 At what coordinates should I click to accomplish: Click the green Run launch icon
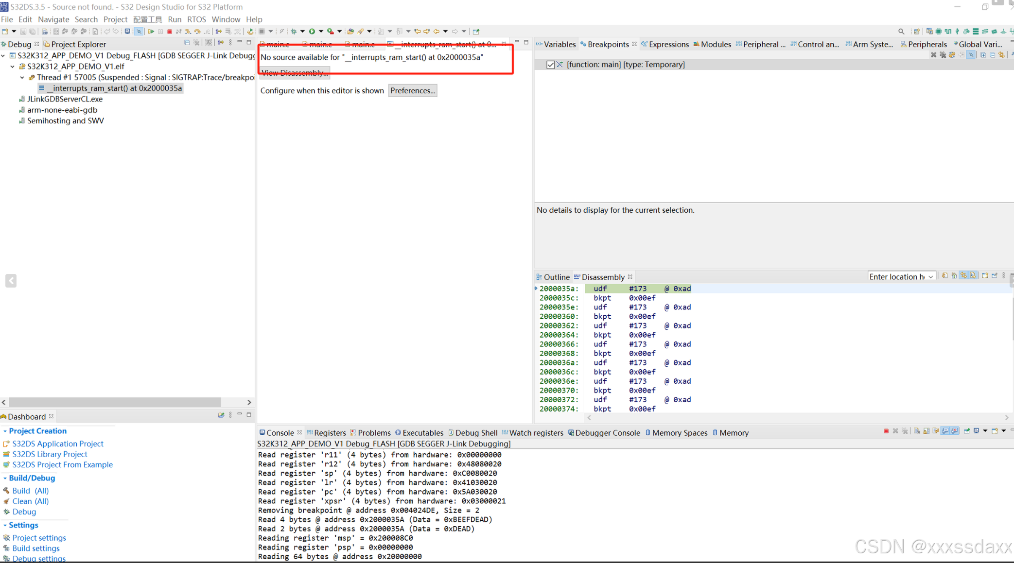click(312, 32)
